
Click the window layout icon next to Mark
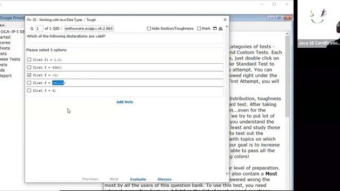coord(215,28)
